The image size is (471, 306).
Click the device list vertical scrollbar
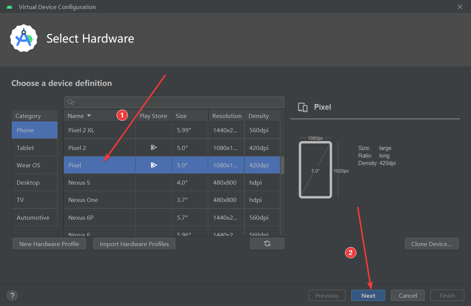pos(283,166)
